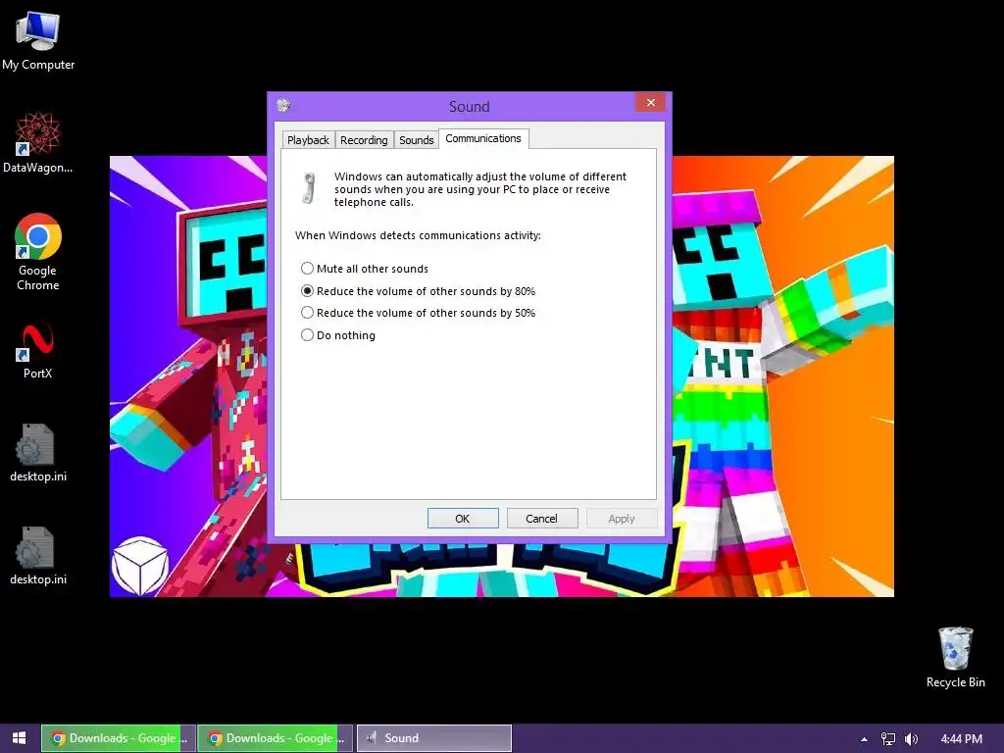Click the telephone handset icon in dialog
This screenshot has height=753, width=1004.
(x=309, y=188)
